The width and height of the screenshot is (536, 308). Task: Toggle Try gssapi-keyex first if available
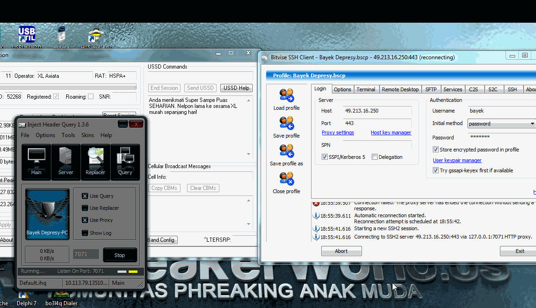[x=436, y=170]
